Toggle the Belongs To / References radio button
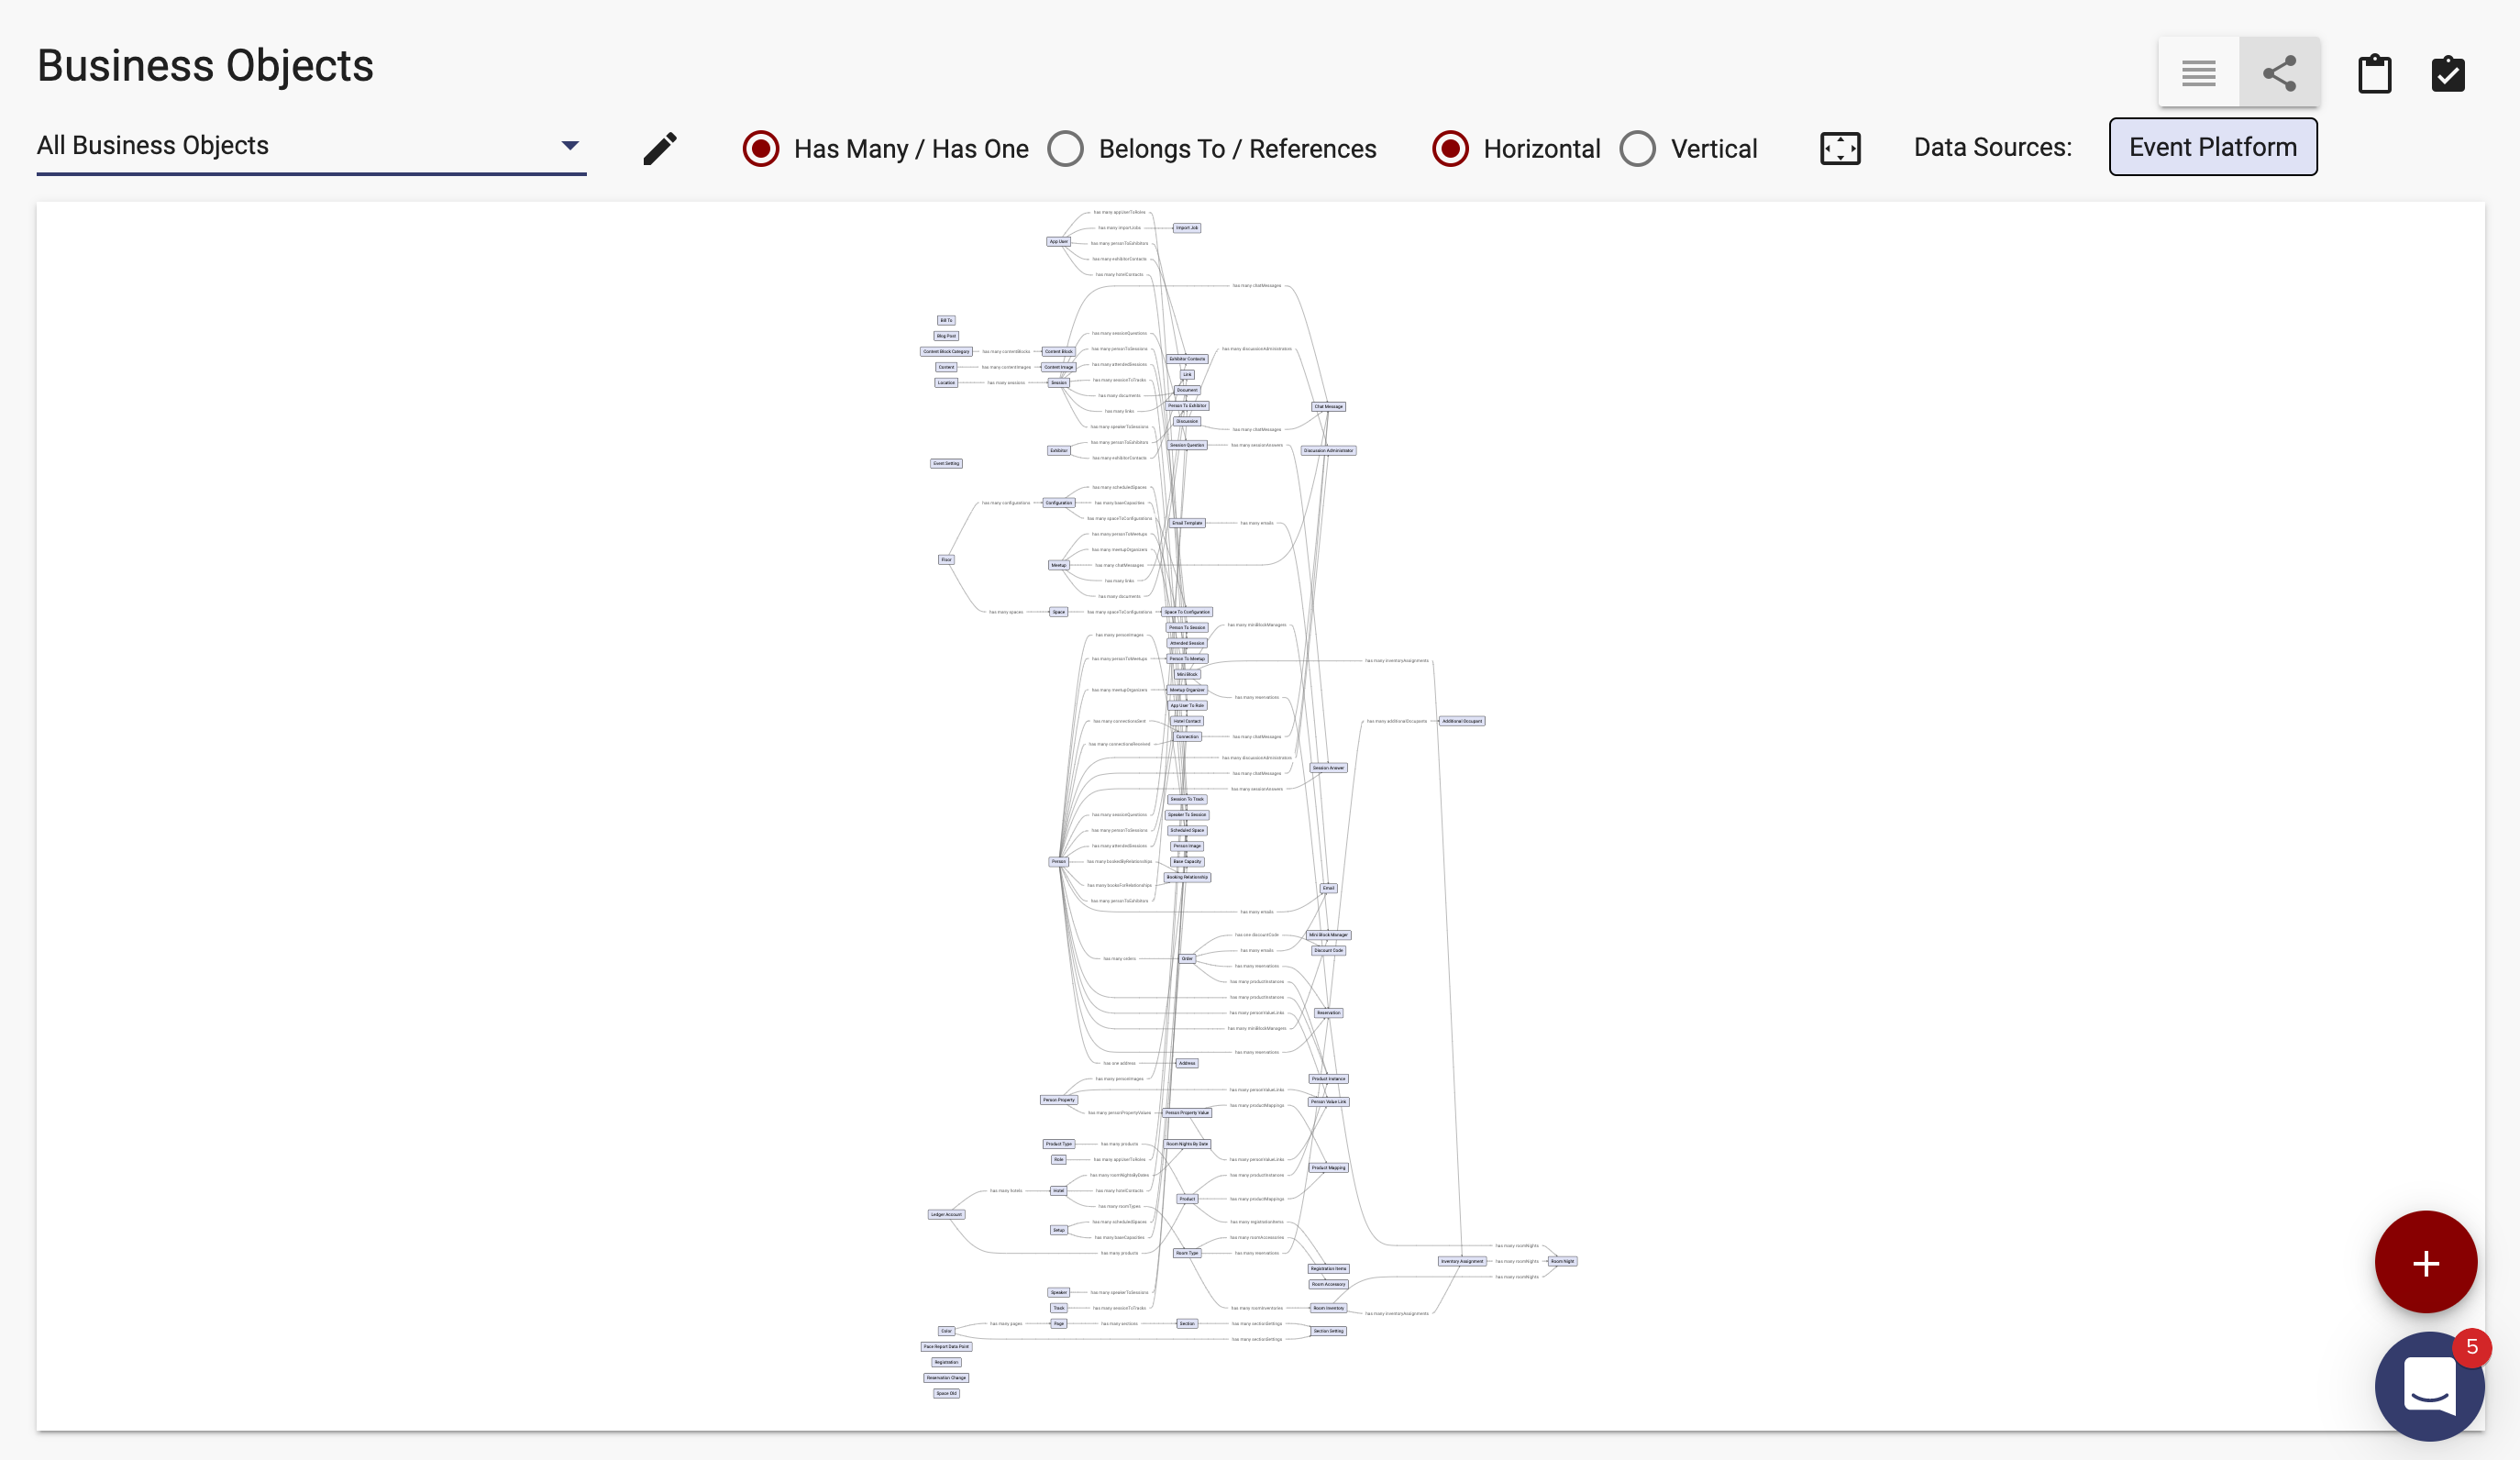The width and height of the screenshot is (2520, 1460). click(x=1064, y=148)
